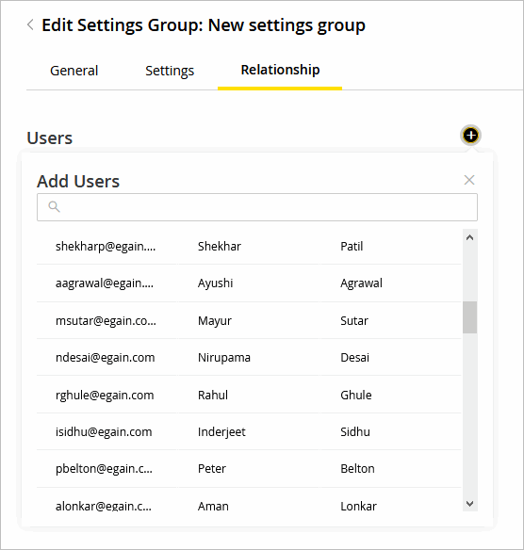Focus the Add Users search field
The height and width of the screenshot is (550, 524).
(x=257, y=207)
